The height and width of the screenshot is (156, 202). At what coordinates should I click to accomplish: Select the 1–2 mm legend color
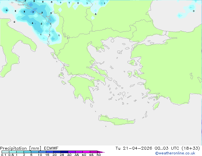pos(20,152)
